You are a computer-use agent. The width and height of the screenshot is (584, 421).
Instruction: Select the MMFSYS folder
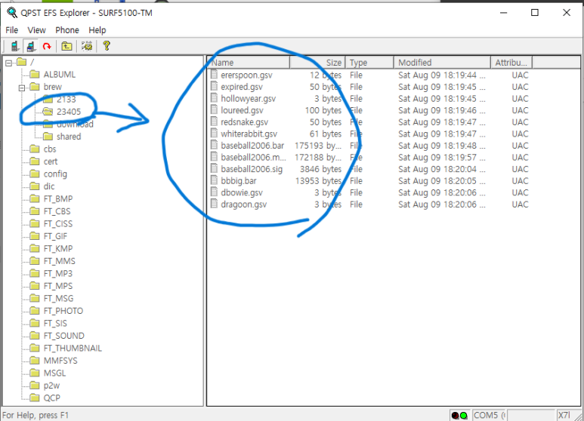click(60, 361)
